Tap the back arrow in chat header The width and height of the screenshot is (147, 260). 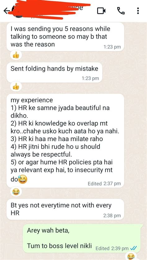coord(6,11)
